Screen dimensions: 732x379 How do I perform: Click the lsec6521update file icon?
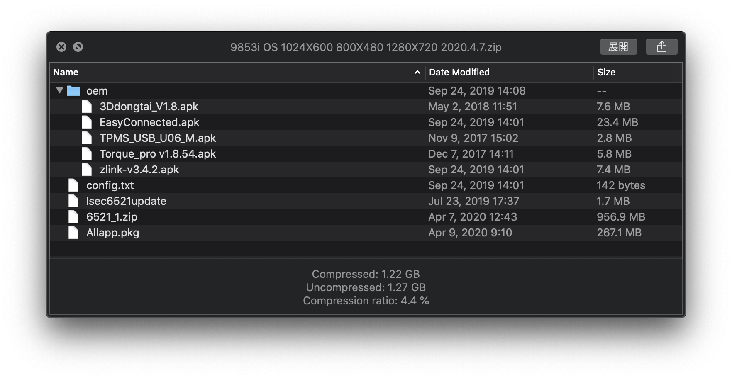pyautogui.click(x=73, y=201)
